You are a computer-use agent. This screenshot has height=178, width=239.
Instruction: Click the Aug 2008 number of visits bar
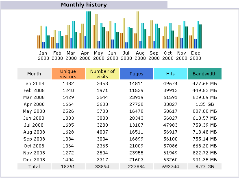click(x=138, y=30)
